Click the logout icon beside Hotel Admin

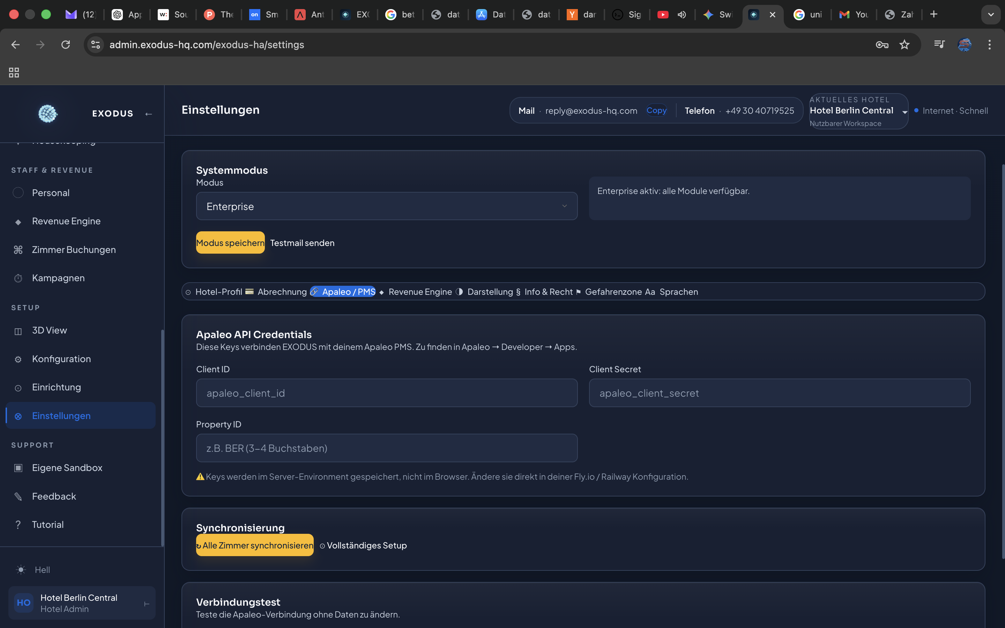click(146, 604)
